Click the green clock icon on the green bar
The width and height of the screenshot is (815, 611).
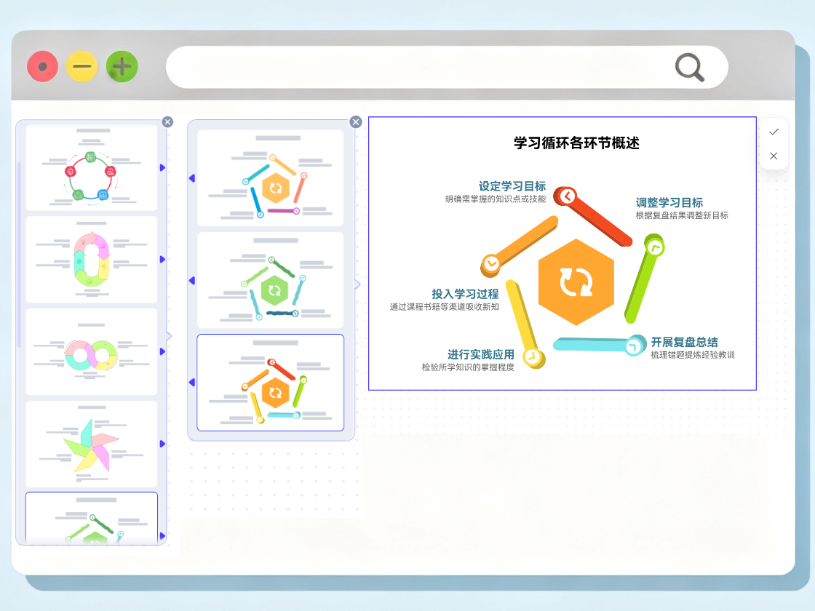tap(655, 248)
